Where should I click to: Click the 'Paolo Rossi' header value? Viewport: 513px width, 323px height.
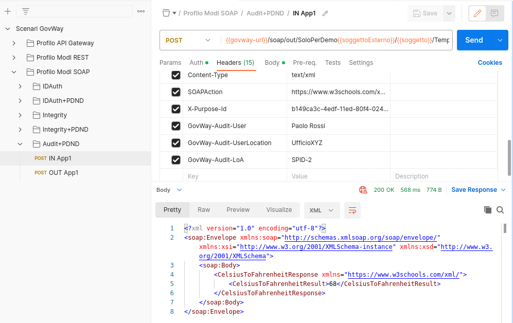pos(308,126)
